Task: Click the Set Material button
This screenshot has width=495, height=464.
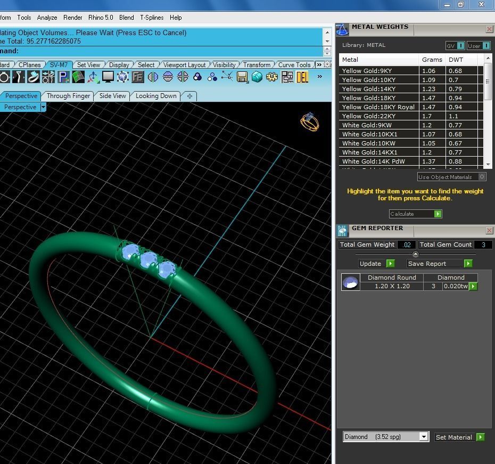Action: tap(459, 437)
